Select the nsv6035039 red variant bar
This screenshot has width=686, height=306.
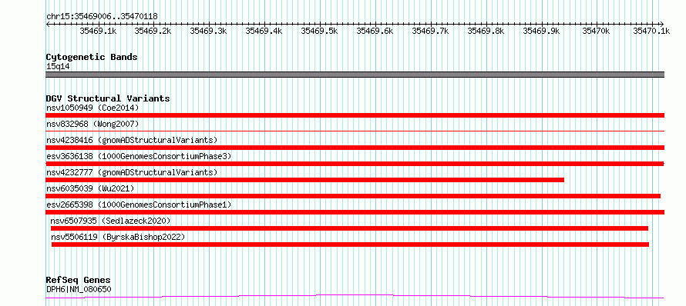353,196
